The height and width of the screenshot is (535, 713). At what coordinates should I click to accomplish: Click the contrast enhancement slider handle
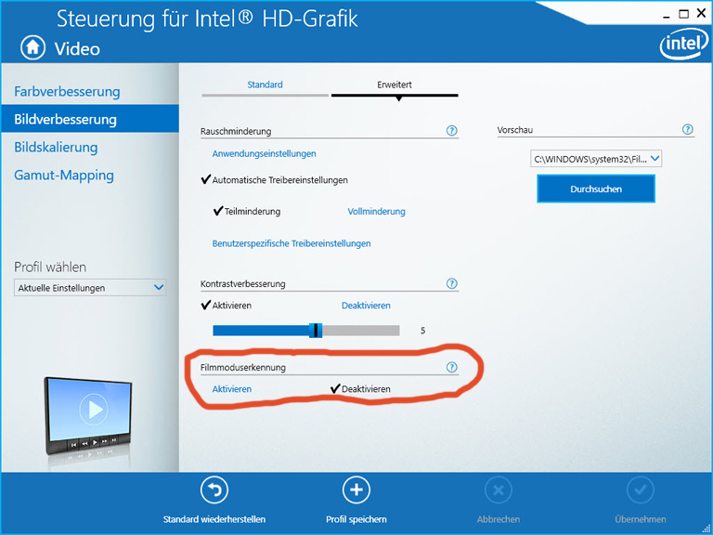(316, 331)
